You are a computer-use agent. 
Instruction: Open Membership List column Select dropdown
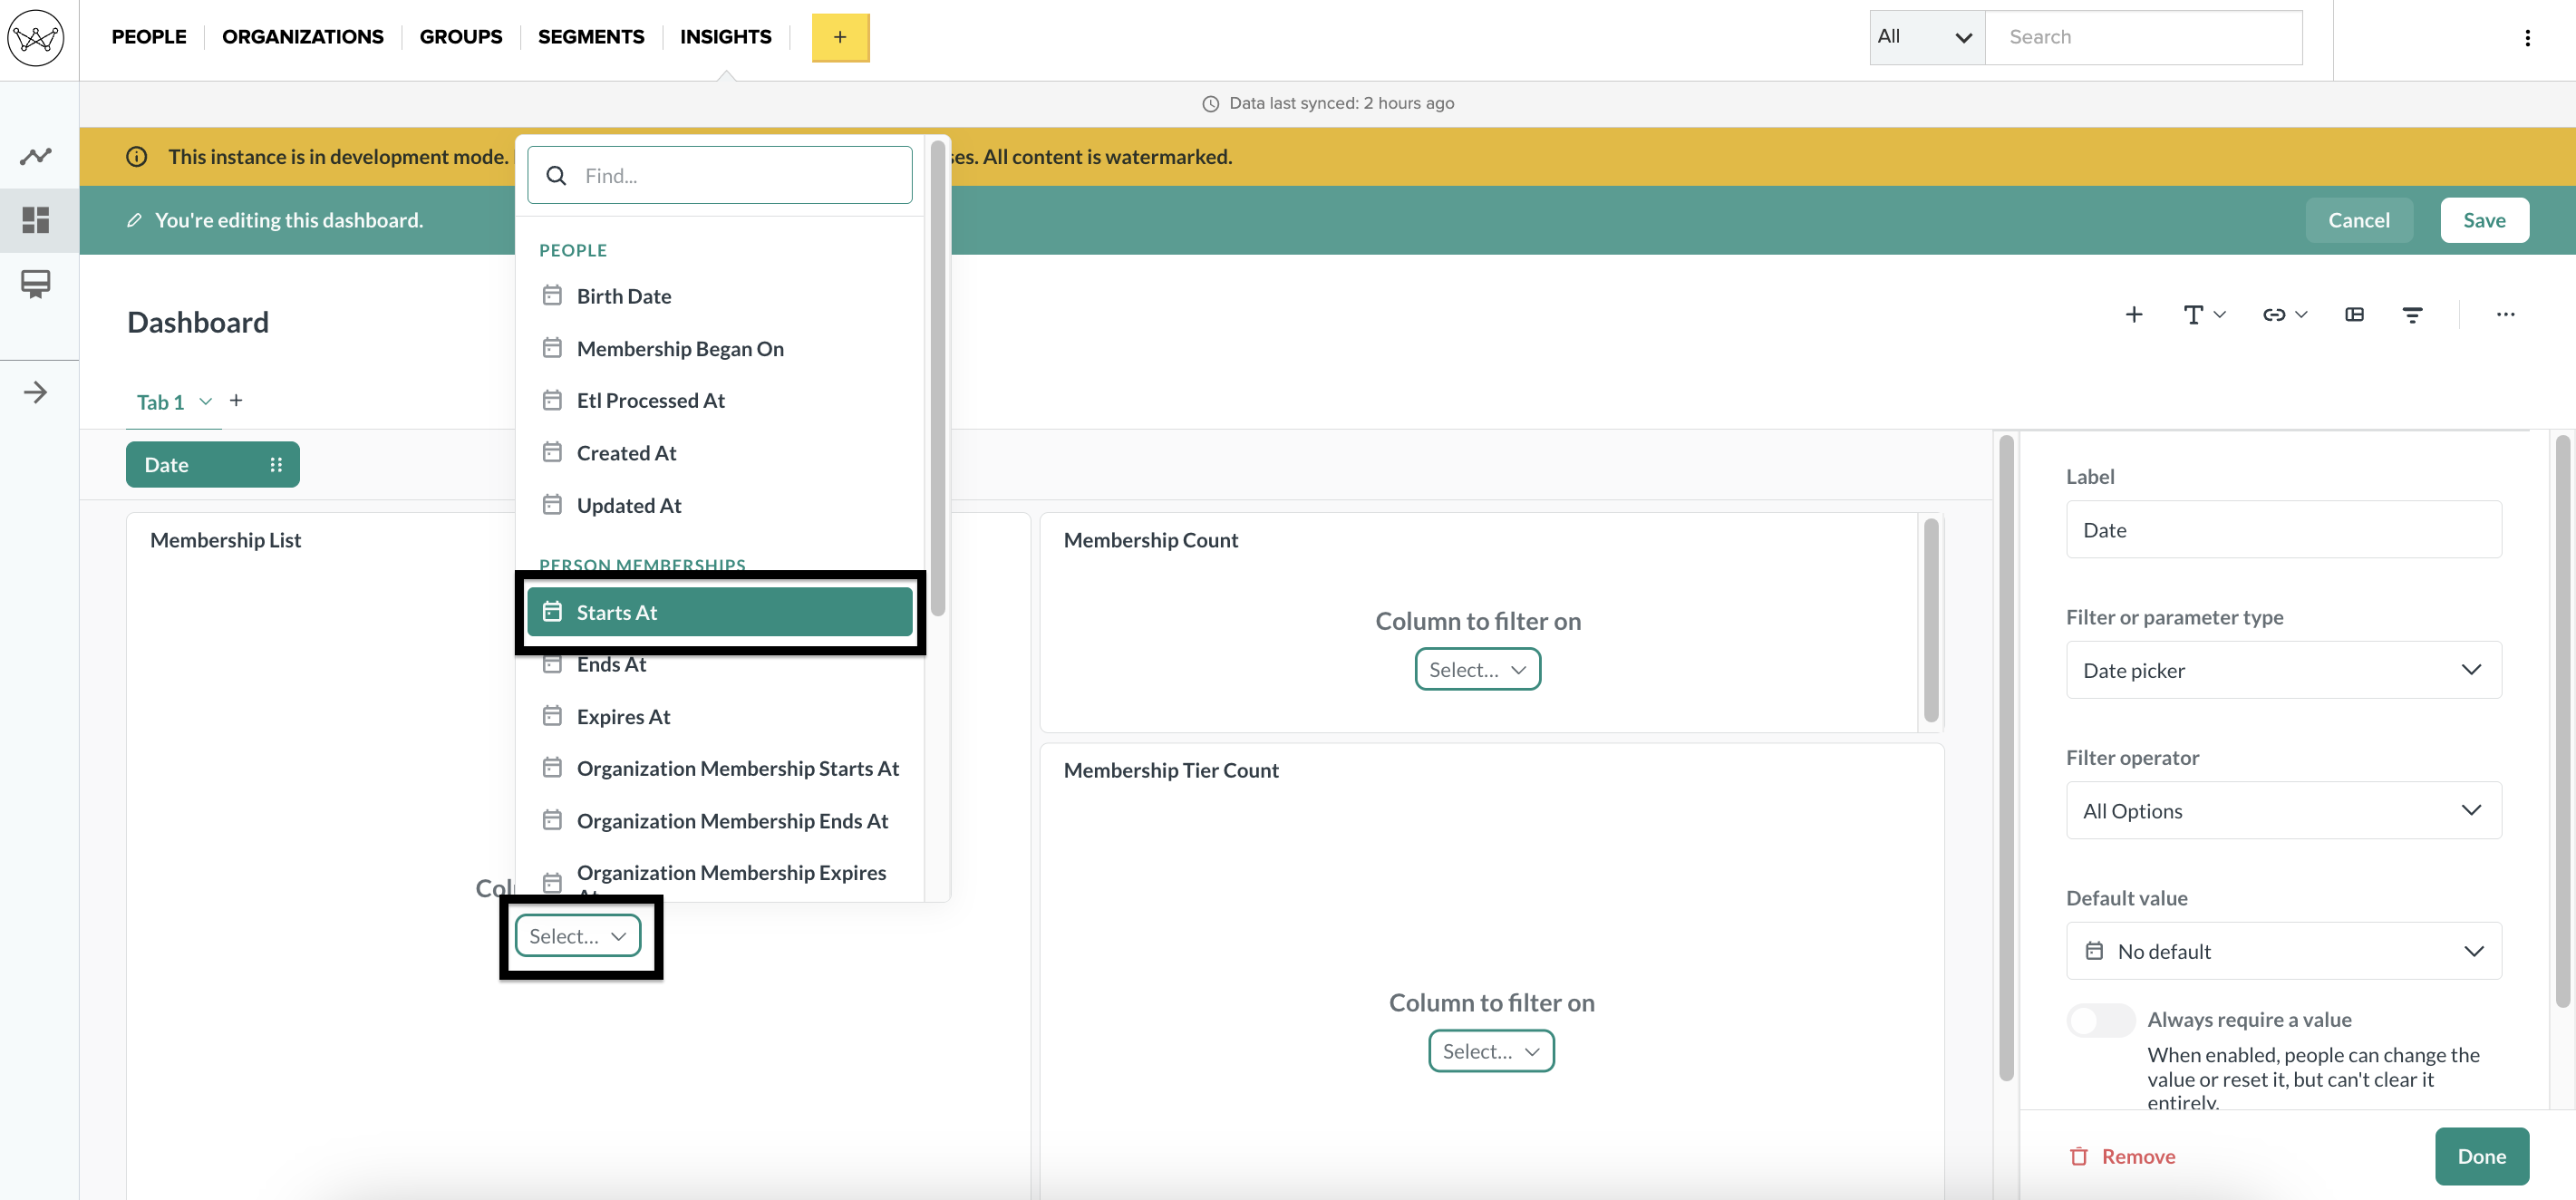pyautogui.click(x=578, y=936)
